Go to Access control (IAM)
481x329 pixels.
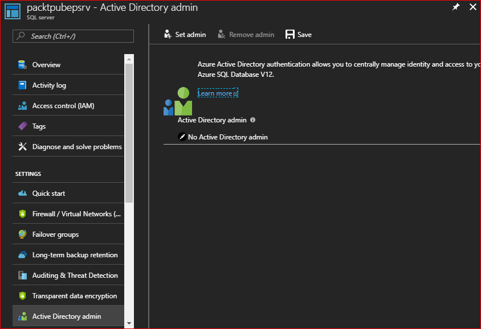click(68, 106)
